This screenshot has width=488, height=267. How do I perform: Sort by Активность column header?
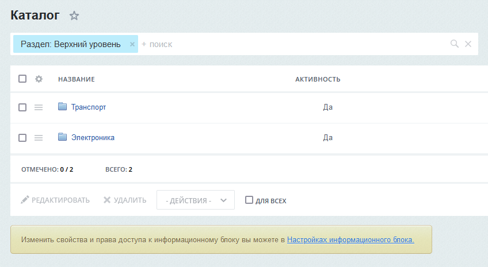click(318, 79)
